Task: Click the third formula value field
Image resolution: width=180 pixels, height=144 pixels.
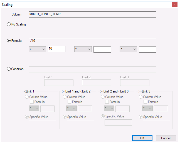Action: point(147,49)
